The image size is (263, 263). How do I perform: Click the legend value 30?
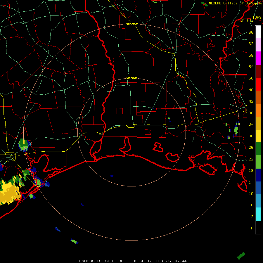[x=251, y=136]
